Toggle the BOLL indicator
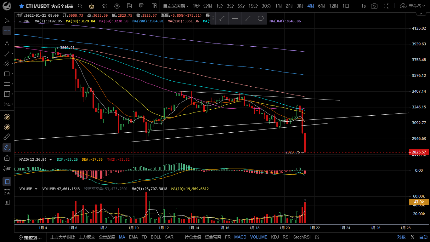This screenshot has width=430, height=242. click(x=156, y=237)
